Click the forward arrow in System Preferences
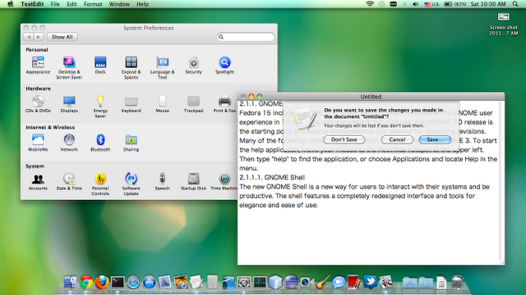The height and width of the screenshot is (295, 526). 39,37
